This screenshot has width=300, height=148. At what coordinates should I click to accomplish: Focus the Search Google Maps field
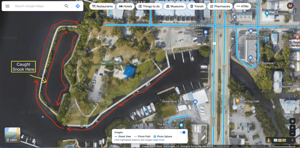(x=38, y=6)
